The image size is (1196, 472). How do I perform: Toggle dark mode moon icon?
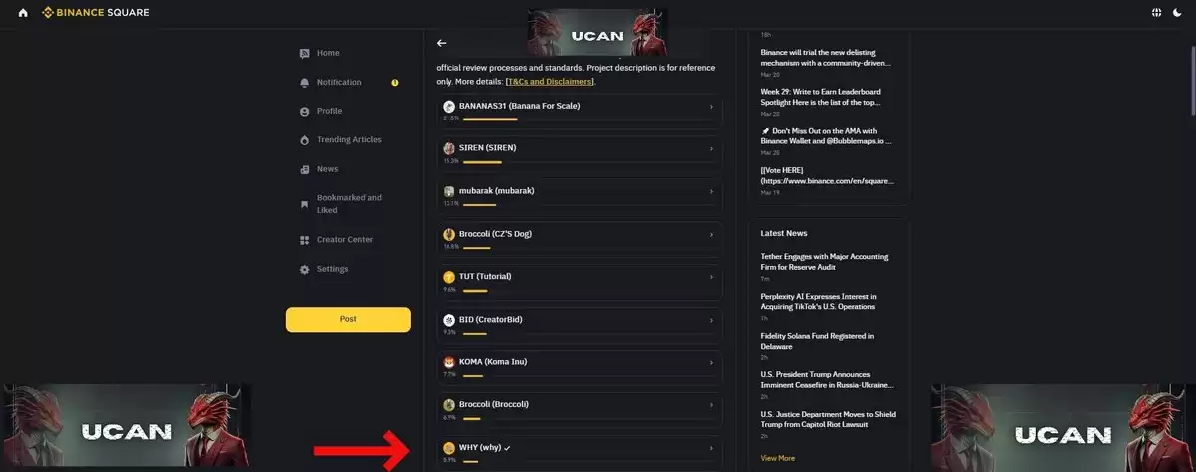[1177, 13]
